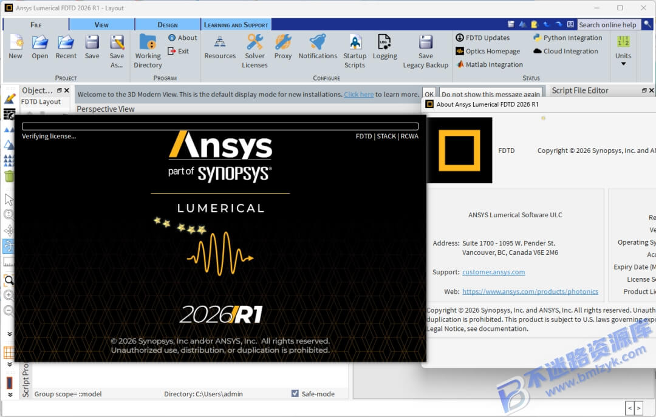Screen dimensions: 656x417
Task: Open ansys.com photonics web link
Action: coord(530,291)
